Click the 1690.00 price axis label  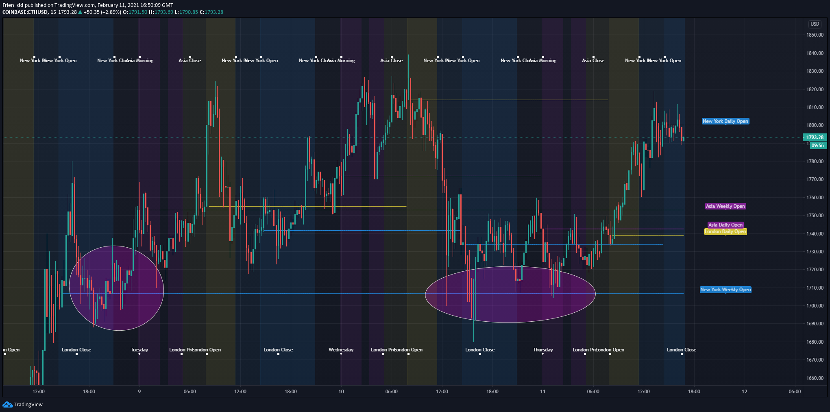815,324
